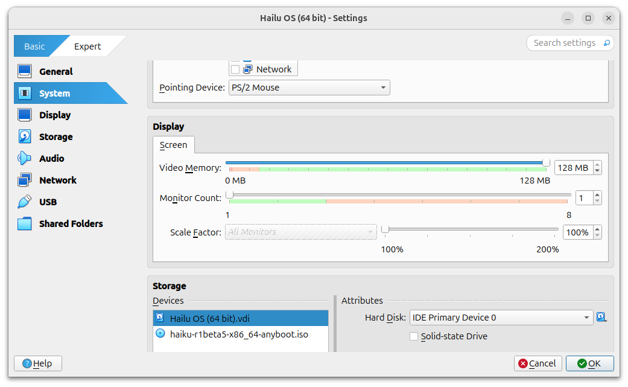The image size is (628, 387).
Task: Click the Monitor Count slider handle
Action: (x=229, y=194)
